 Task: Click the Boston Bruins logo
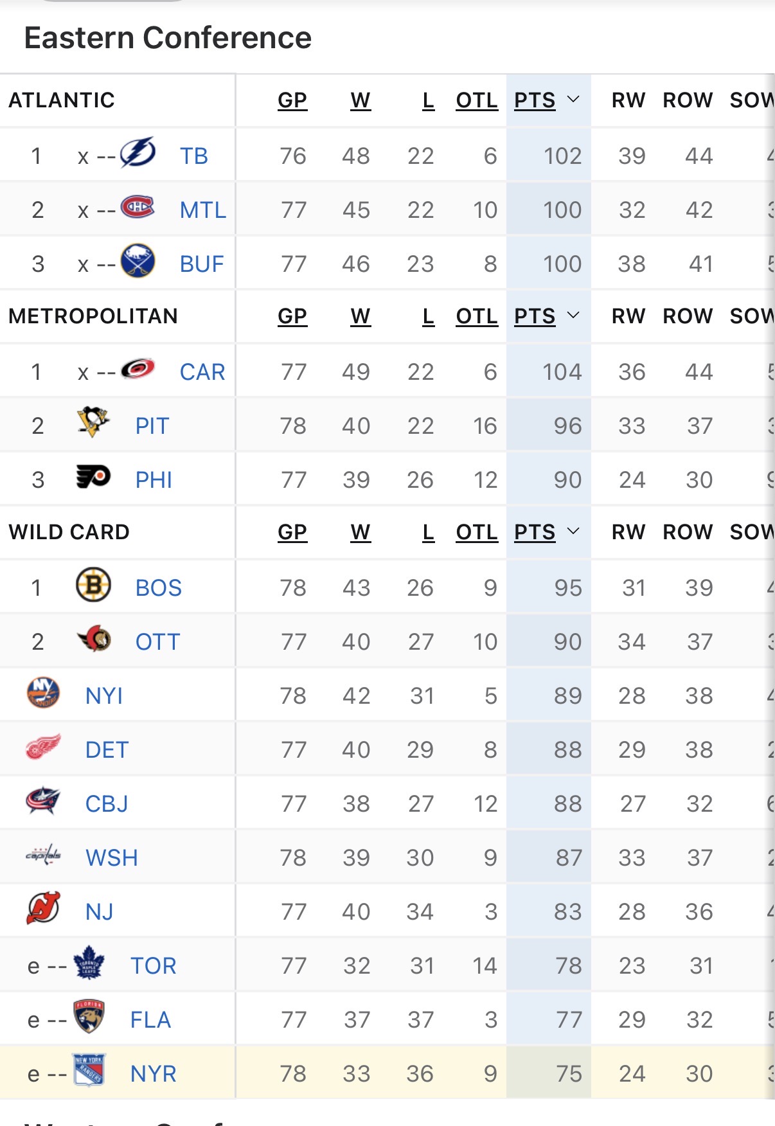pos(93,585)
